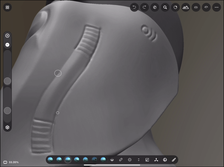224x167 pixels.
Task: Select the seventh smooth brush sphere
Action: pyautogui.click(x=103, y=160)
